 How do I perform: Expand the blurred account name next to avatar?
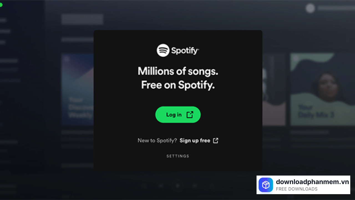tap(336, 8)
